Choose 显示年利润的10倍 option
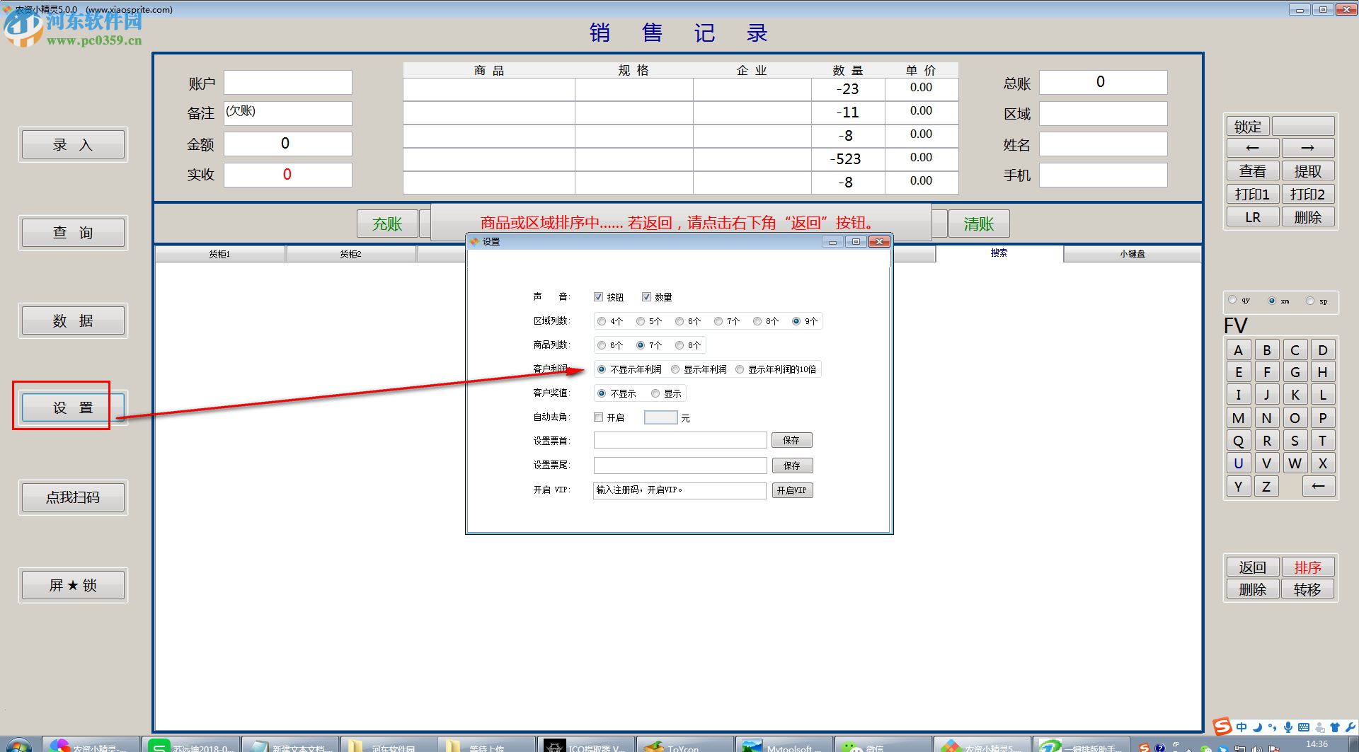The height and width of the screenshot is (752, 1359). [740, 369]
